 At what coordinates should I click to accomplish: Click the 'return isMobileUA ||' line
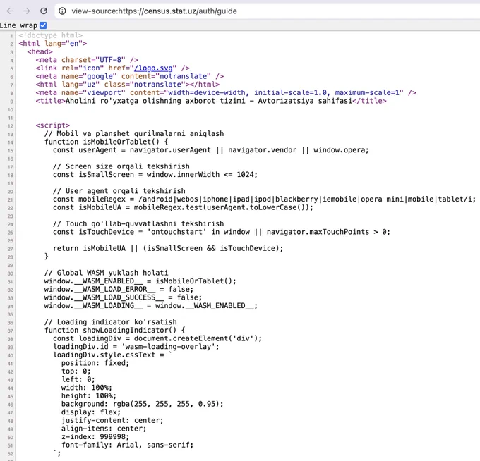(168, 248)
